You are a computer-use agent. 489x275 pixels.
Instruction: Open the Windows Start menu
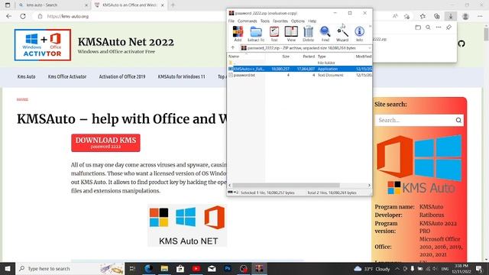tap(8, 268)
